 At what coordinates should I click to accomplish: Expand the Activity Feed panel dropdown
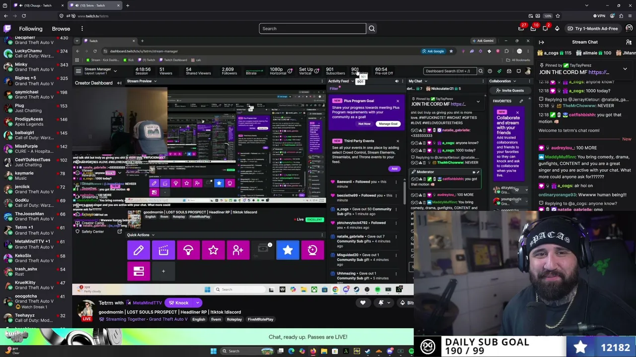(x=353, y=81)
